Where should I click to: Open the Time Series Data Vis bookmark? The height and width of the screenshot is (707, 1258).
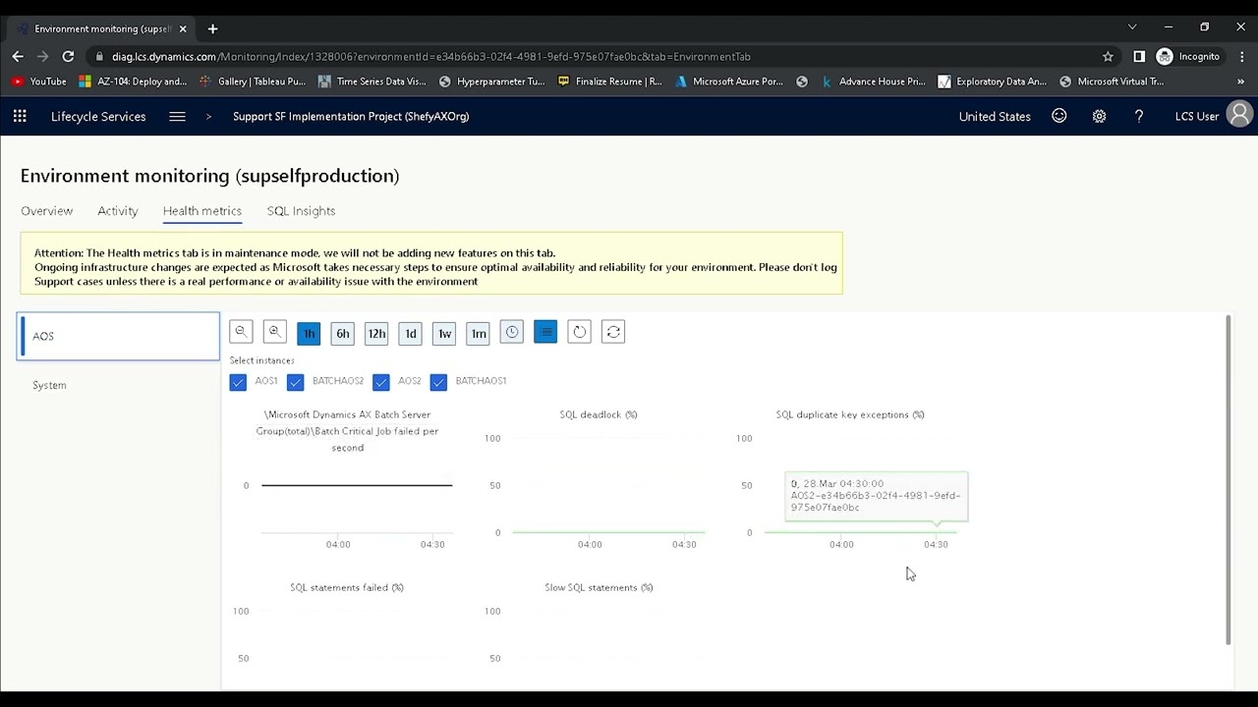tap(372, 82)
